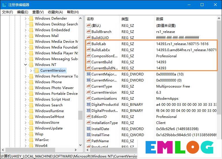This screenshot has height=159, width=222.
Task: Click the string icon for PathName
Action: [x=89, y=141]
